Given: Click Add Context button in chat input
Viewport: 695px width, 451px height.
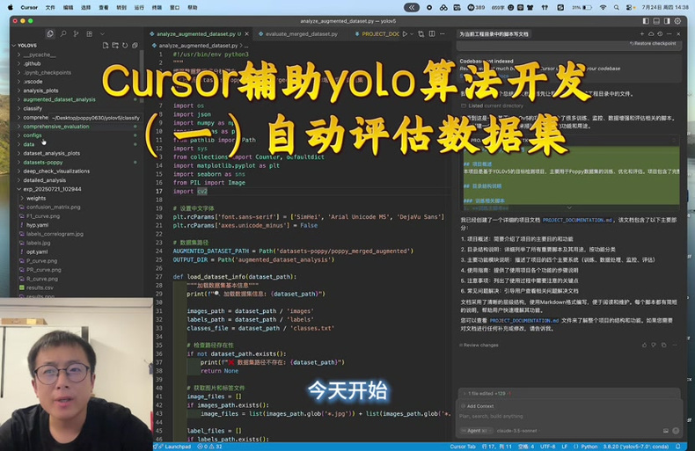Looking at the screenshot, I should [478, 406].
